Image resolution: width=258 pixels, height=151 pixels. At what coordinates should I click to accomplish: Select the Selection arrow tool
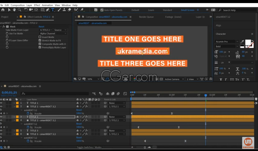pos(9,10)
